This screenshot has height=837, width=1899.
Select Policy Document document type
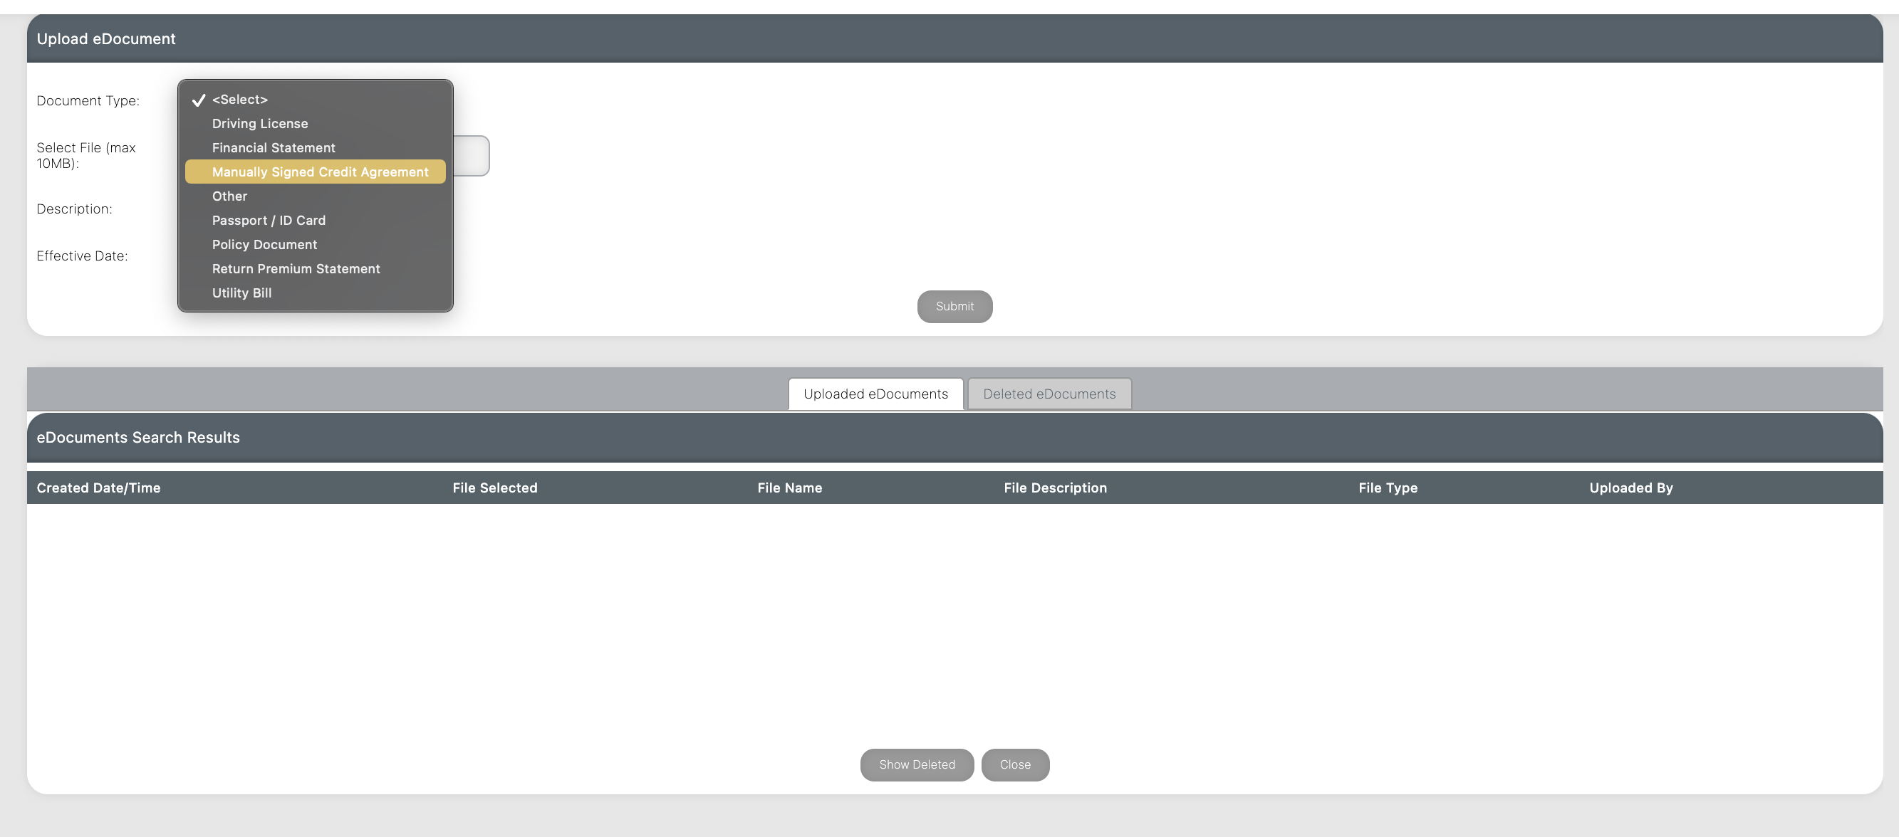[x=264, y=244]
